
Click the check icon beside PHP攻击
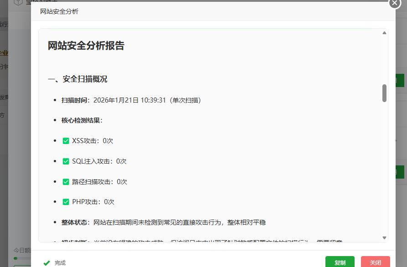pos(65,201)
